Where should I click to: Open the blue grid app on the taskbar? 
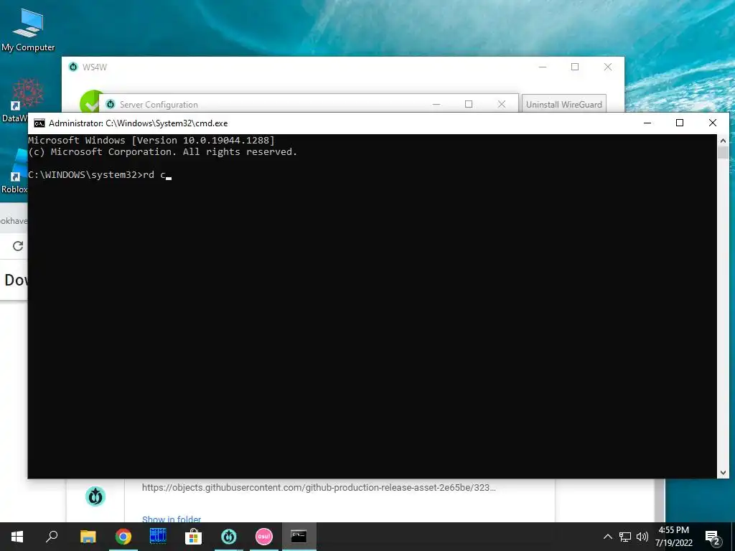coord(158,536)
